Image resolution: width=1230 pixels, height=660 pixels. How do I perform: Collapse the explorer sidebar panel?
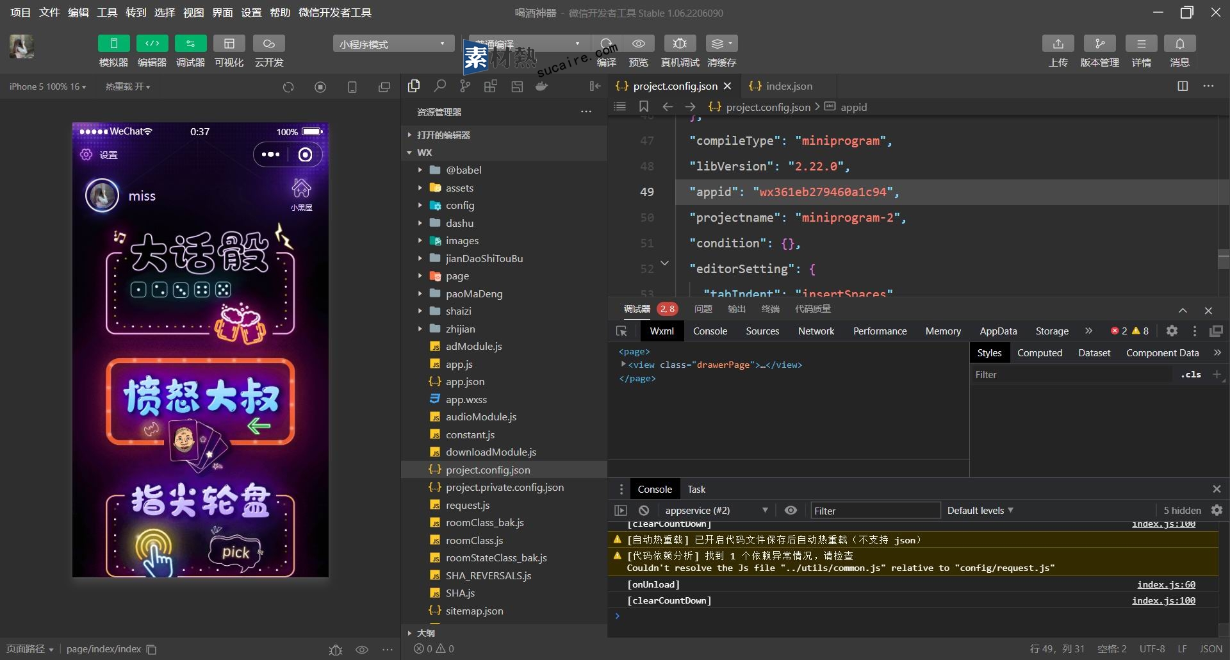click(595, 86)
